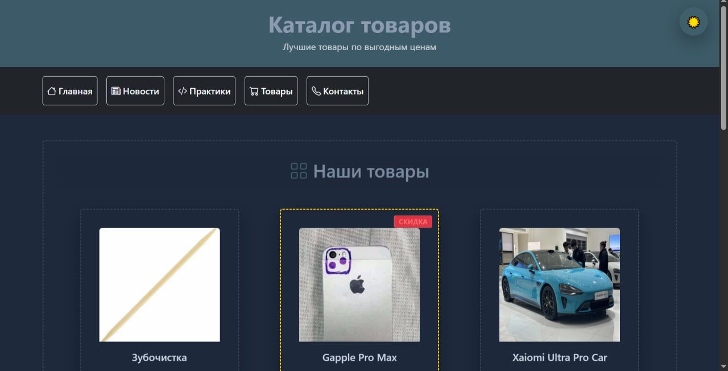Select the Gapple Pro Max title

click(x=359, y=357)
